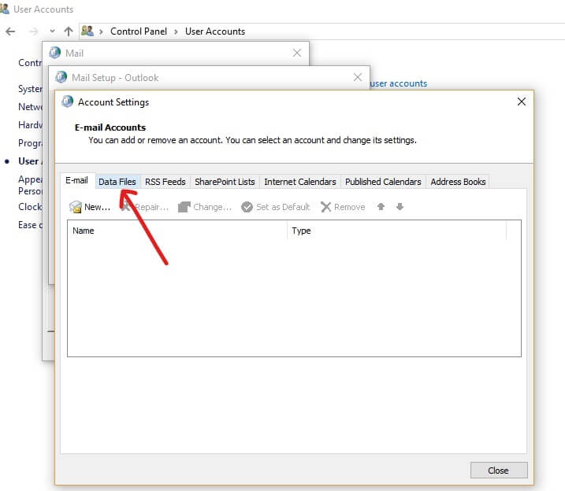The width and height of the screenshot is (565, 491).
Task: Open the recent locations dropdown chevron
Action: [x=52, y=31]
